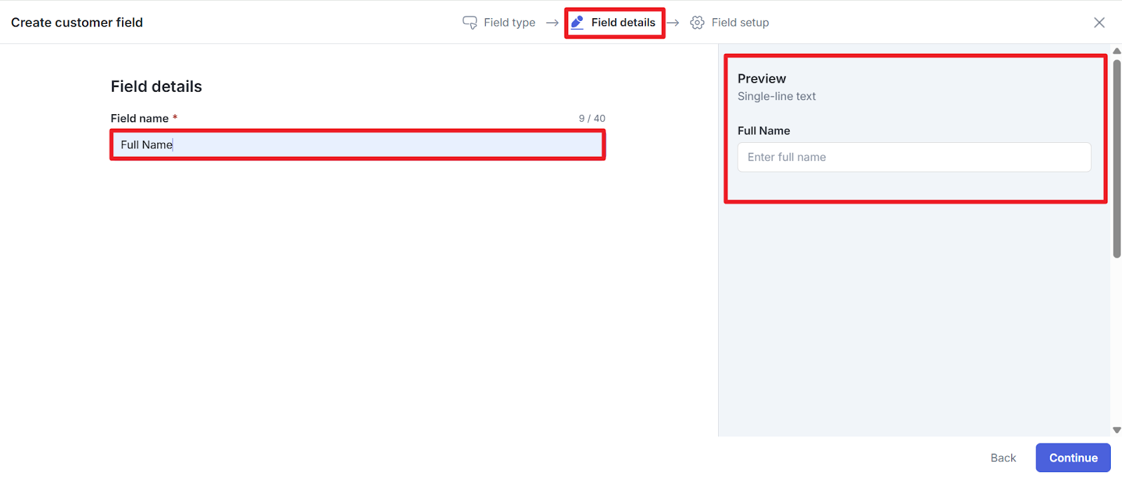Click the Field details pen icon

(577, 22)
